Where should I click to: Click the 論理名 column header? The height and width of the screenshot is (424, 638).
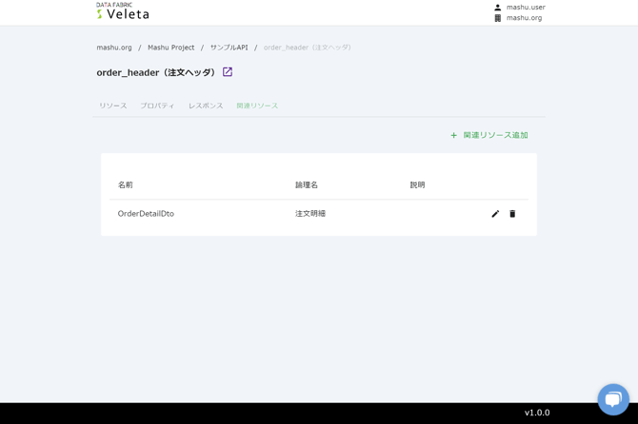[x=307, y=185]
